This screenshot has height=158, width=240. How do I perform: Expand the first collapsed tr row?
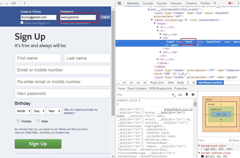[x=158, y=27]
